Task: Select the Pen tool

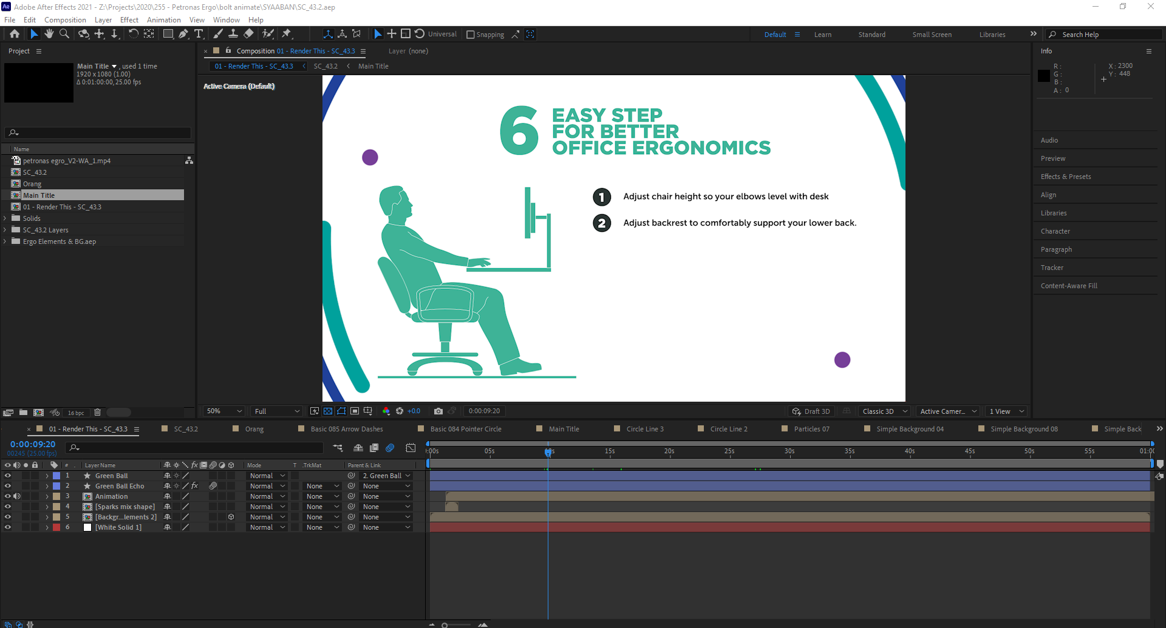Action: point(183,34)
